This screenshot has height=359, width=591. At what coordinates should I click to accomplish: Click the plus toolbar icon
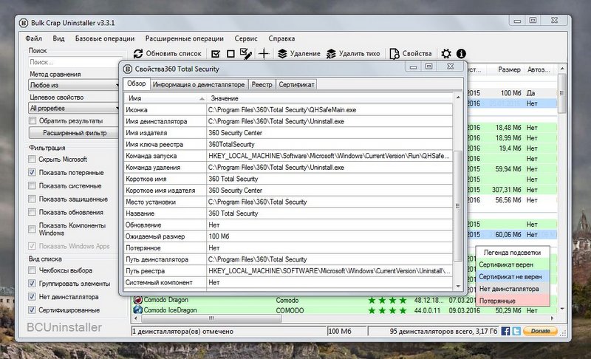[x=264, y=54]
